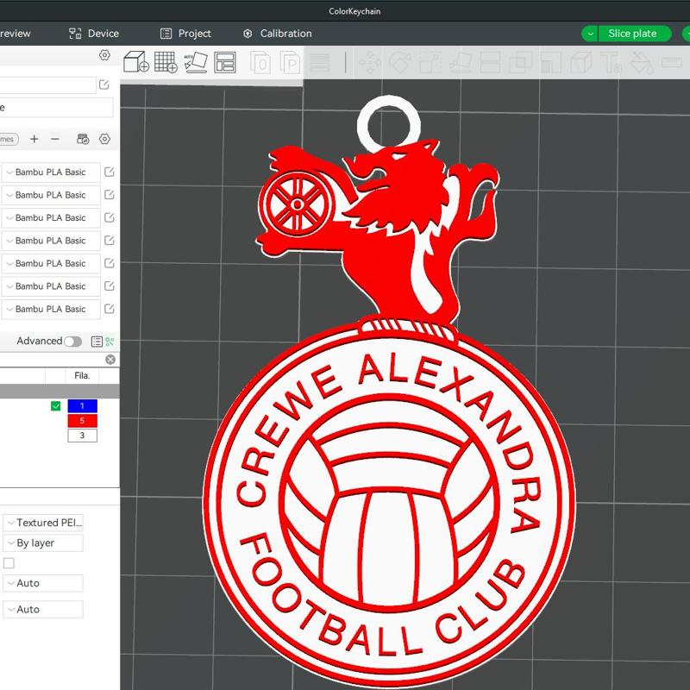The width and height of the screenshot is (690, 690).
Task: Edit preset of first Bambu PLA Basic
Action: (x=110, y=172)
